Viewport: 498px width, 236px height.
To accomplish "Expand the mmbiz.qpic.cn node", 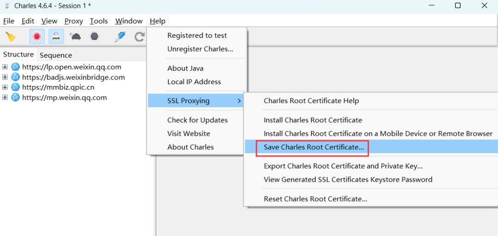I will pos(5,87).
